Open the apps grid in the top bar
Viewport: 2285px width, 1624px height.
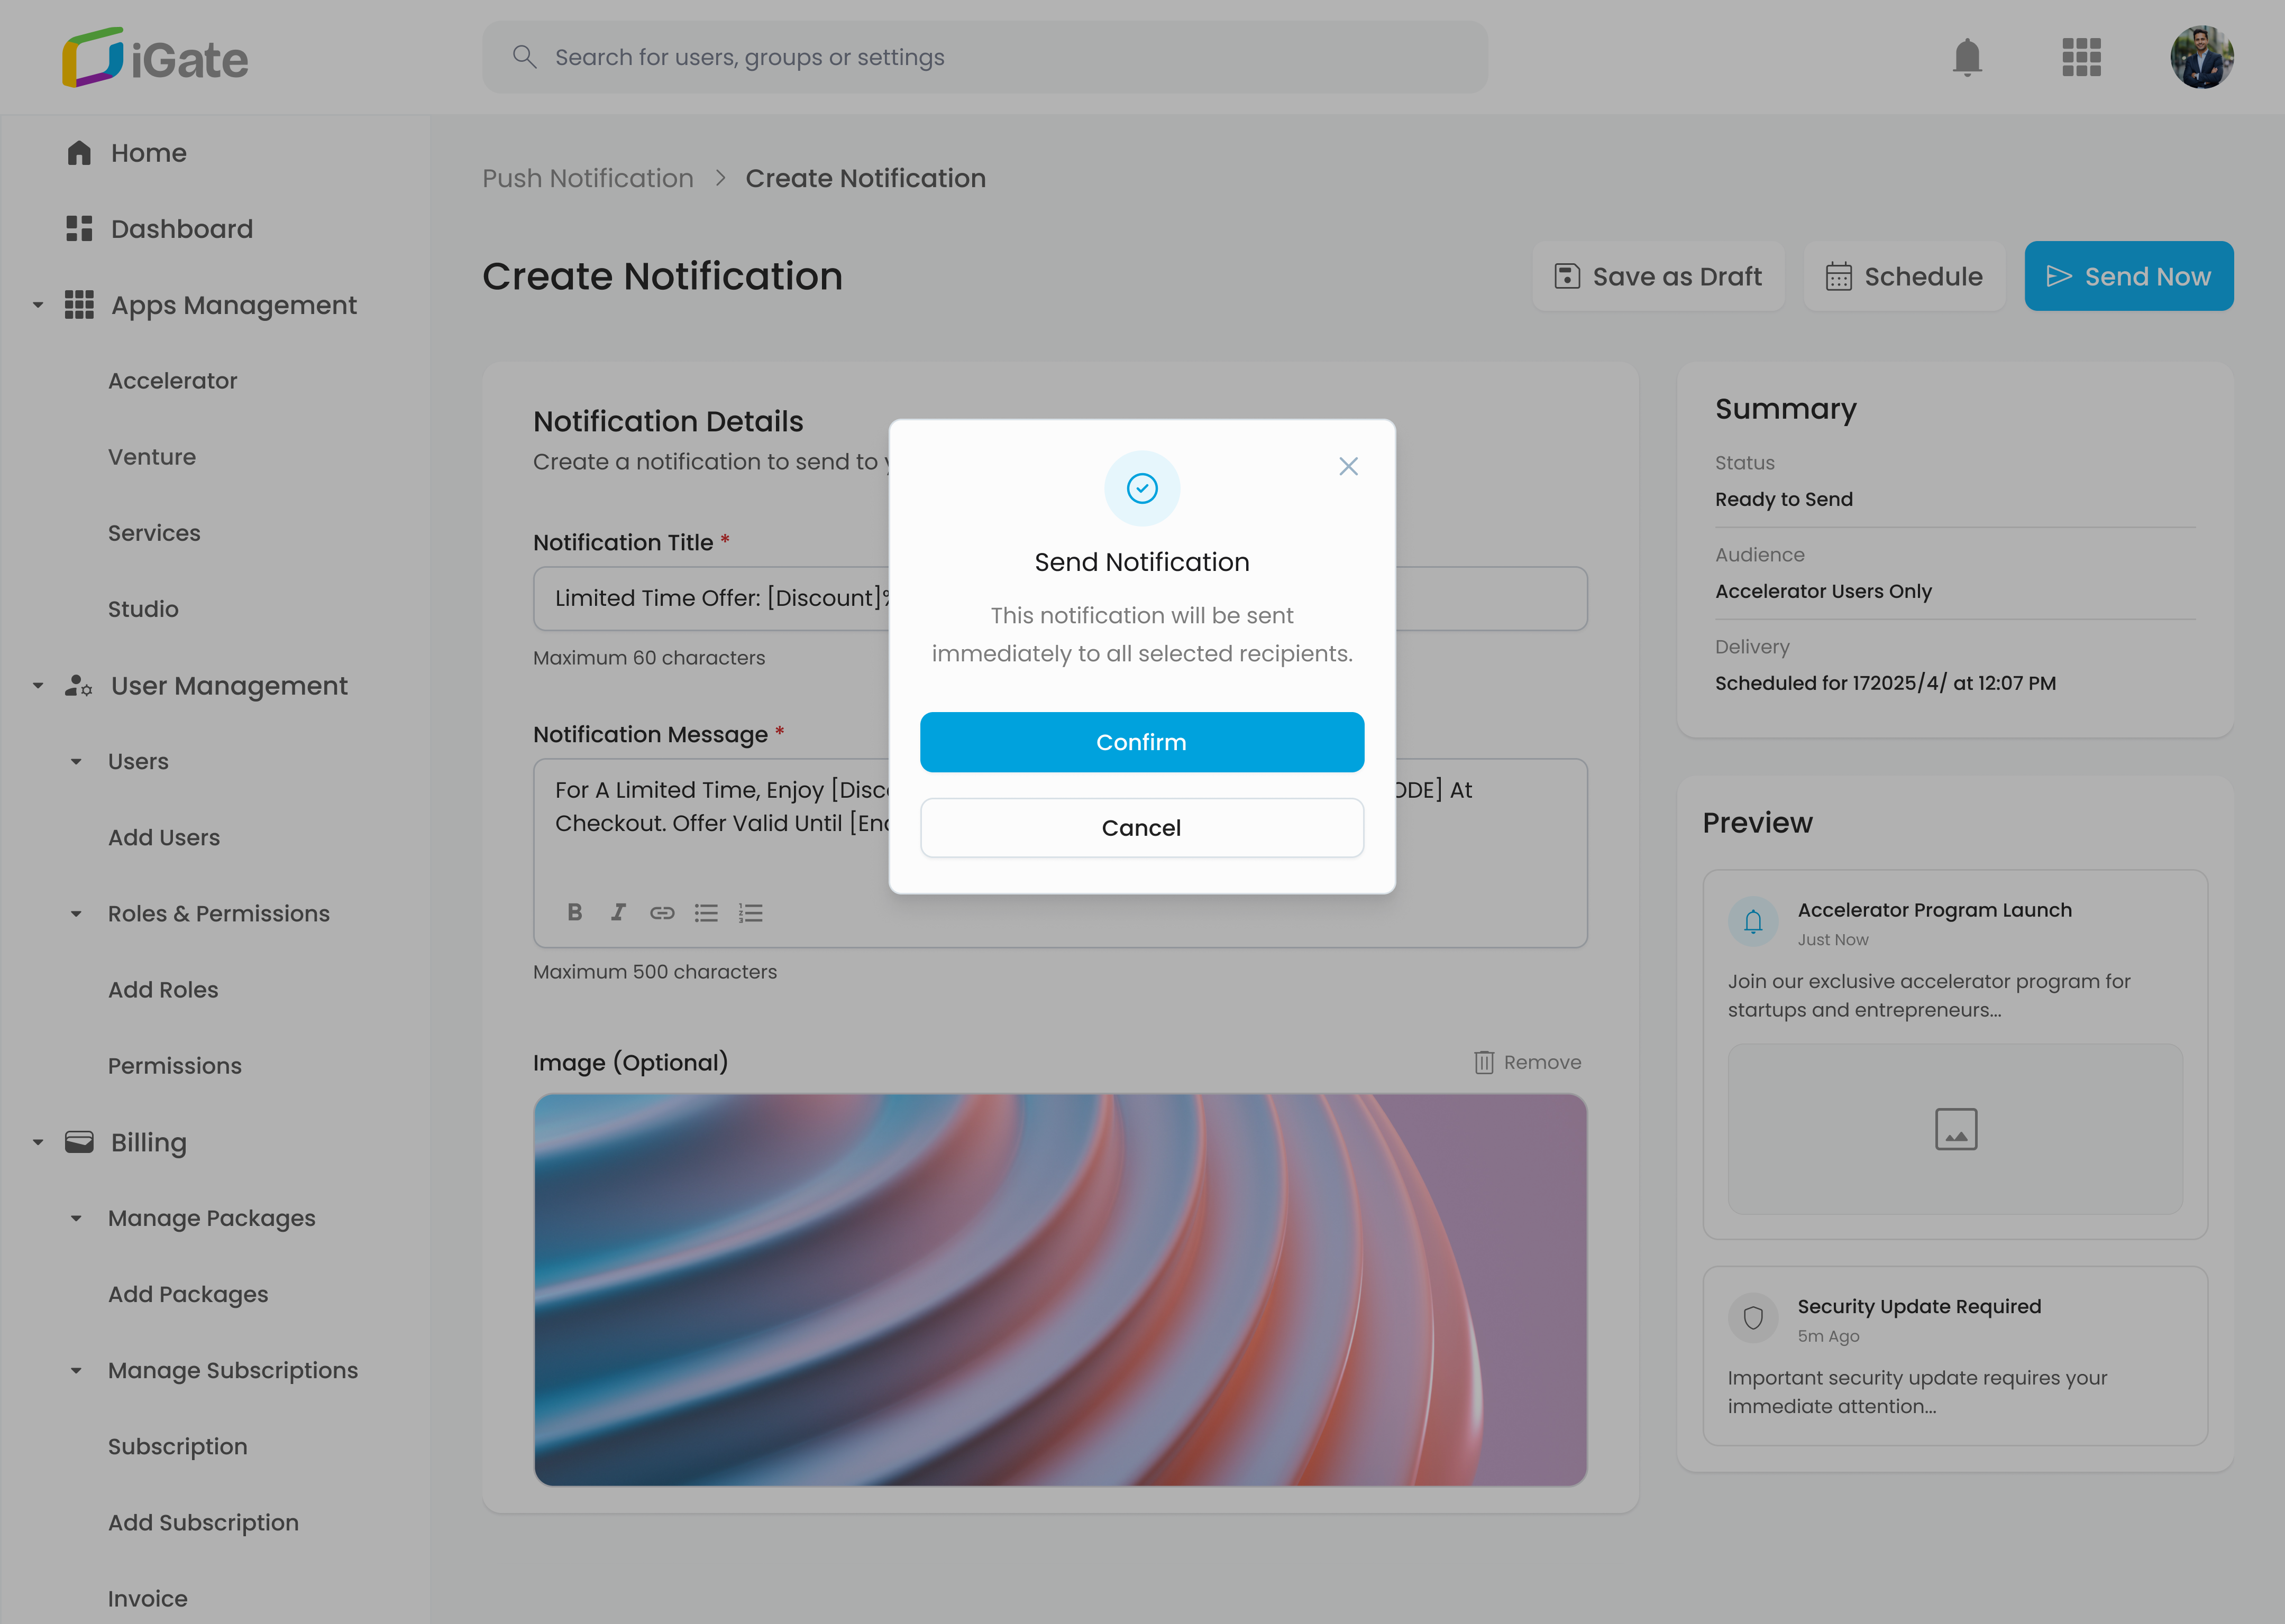pos(2082,57)
